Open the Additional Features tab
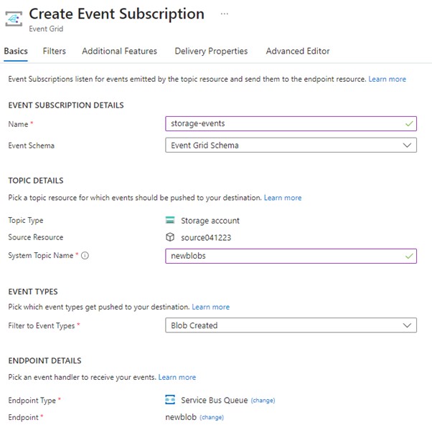 pyautogui.click(x=119, y=52)
